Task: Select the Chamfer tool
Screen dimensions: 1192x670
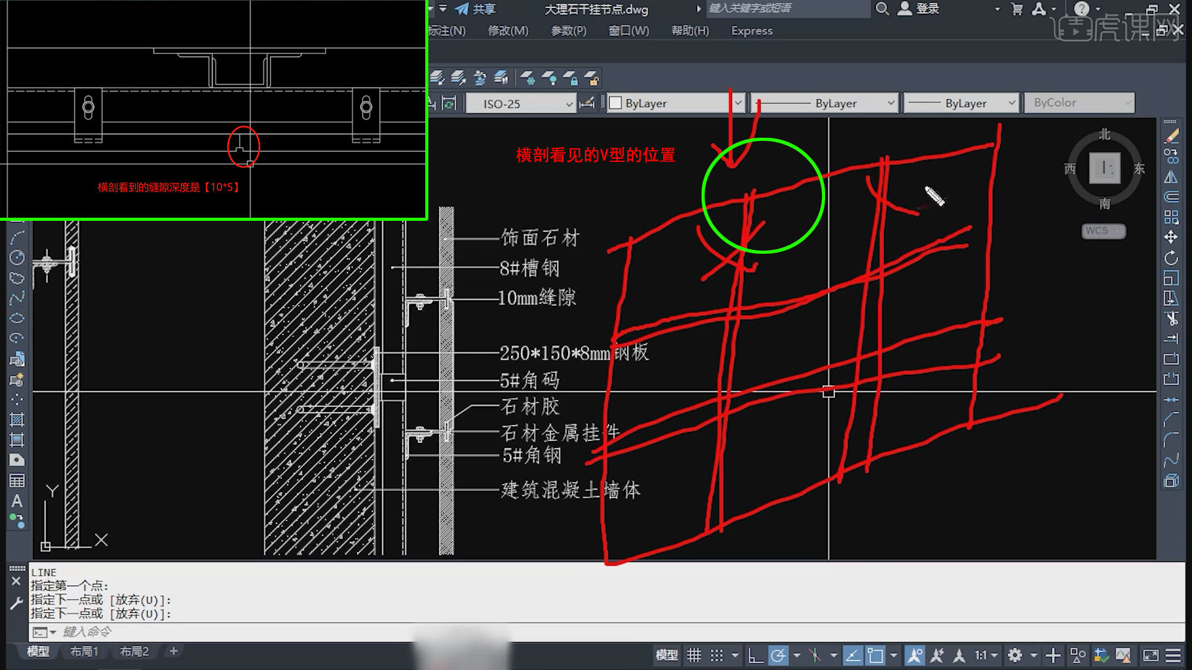Action: click(x=1171, y=420)
